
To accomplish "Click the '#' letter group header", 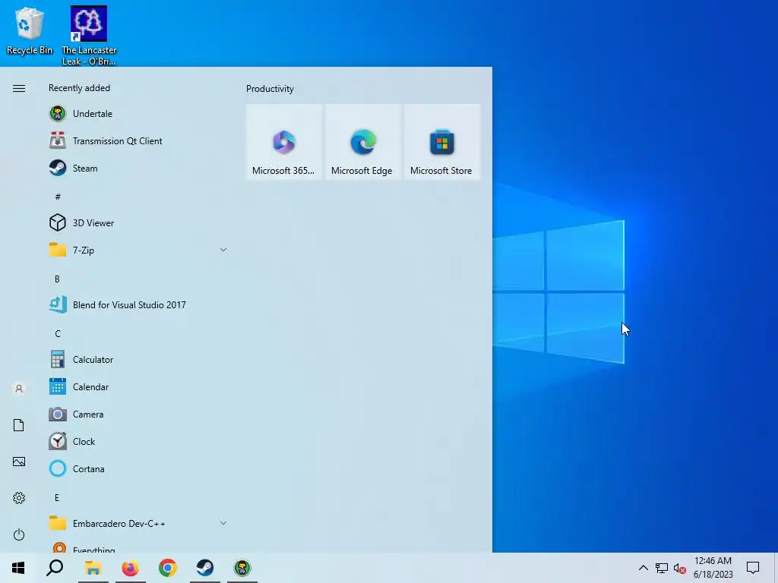I will (x=58, y=197).
